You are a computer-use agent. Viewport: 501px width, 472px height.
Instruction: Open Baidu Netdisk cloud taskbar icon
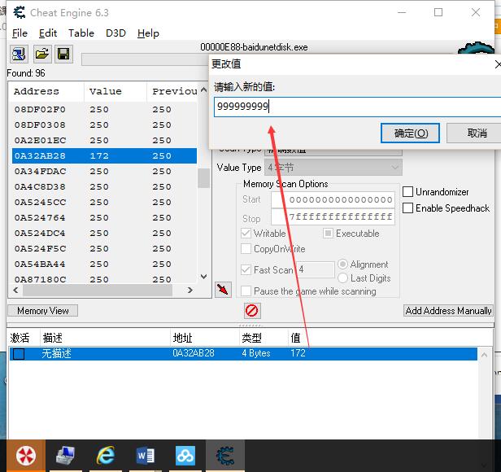[x=185, y=456]
